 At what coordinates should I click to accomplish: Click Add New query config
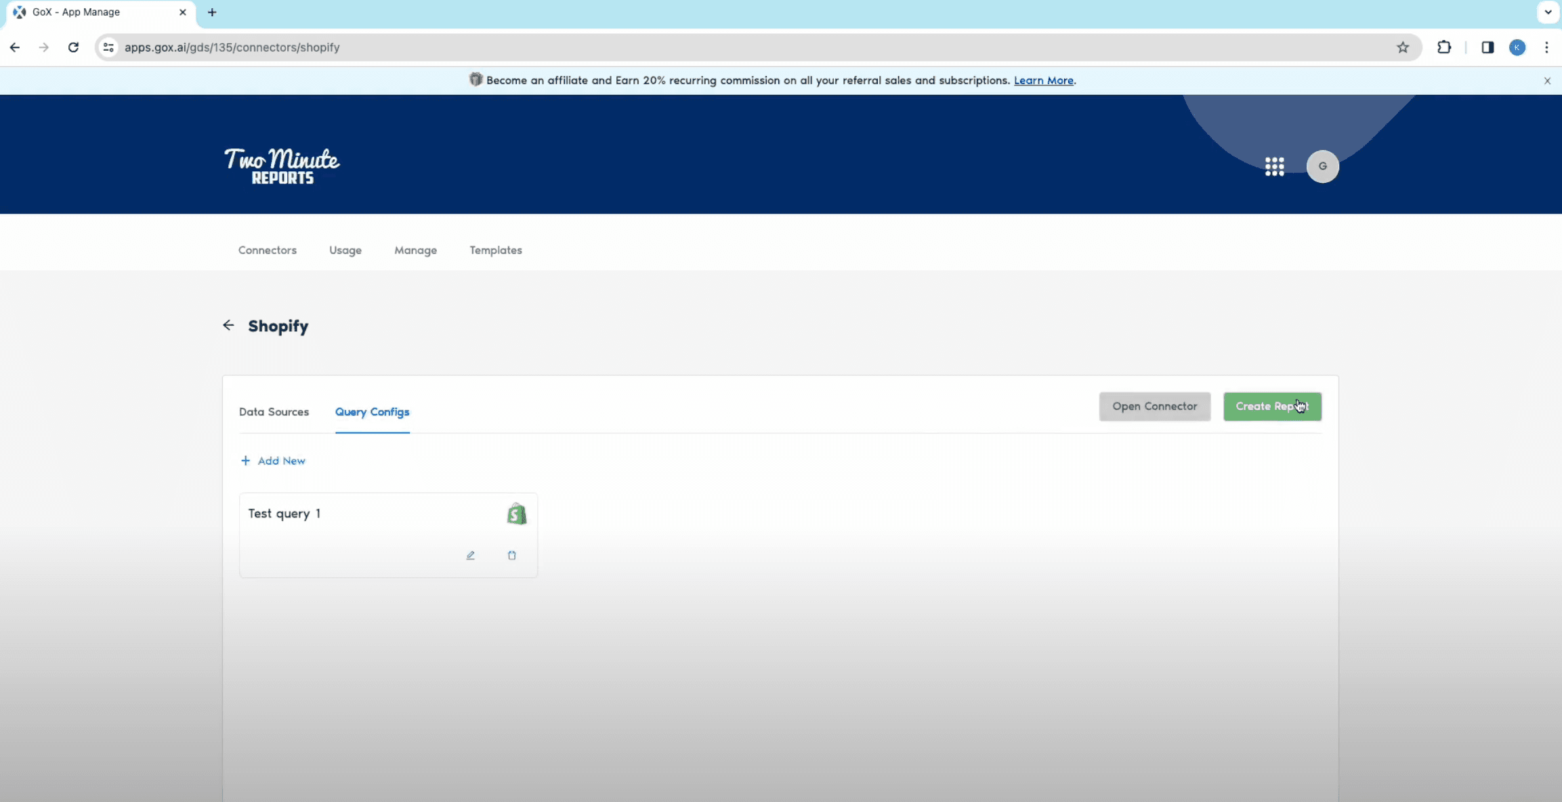(x=274, y=461)
